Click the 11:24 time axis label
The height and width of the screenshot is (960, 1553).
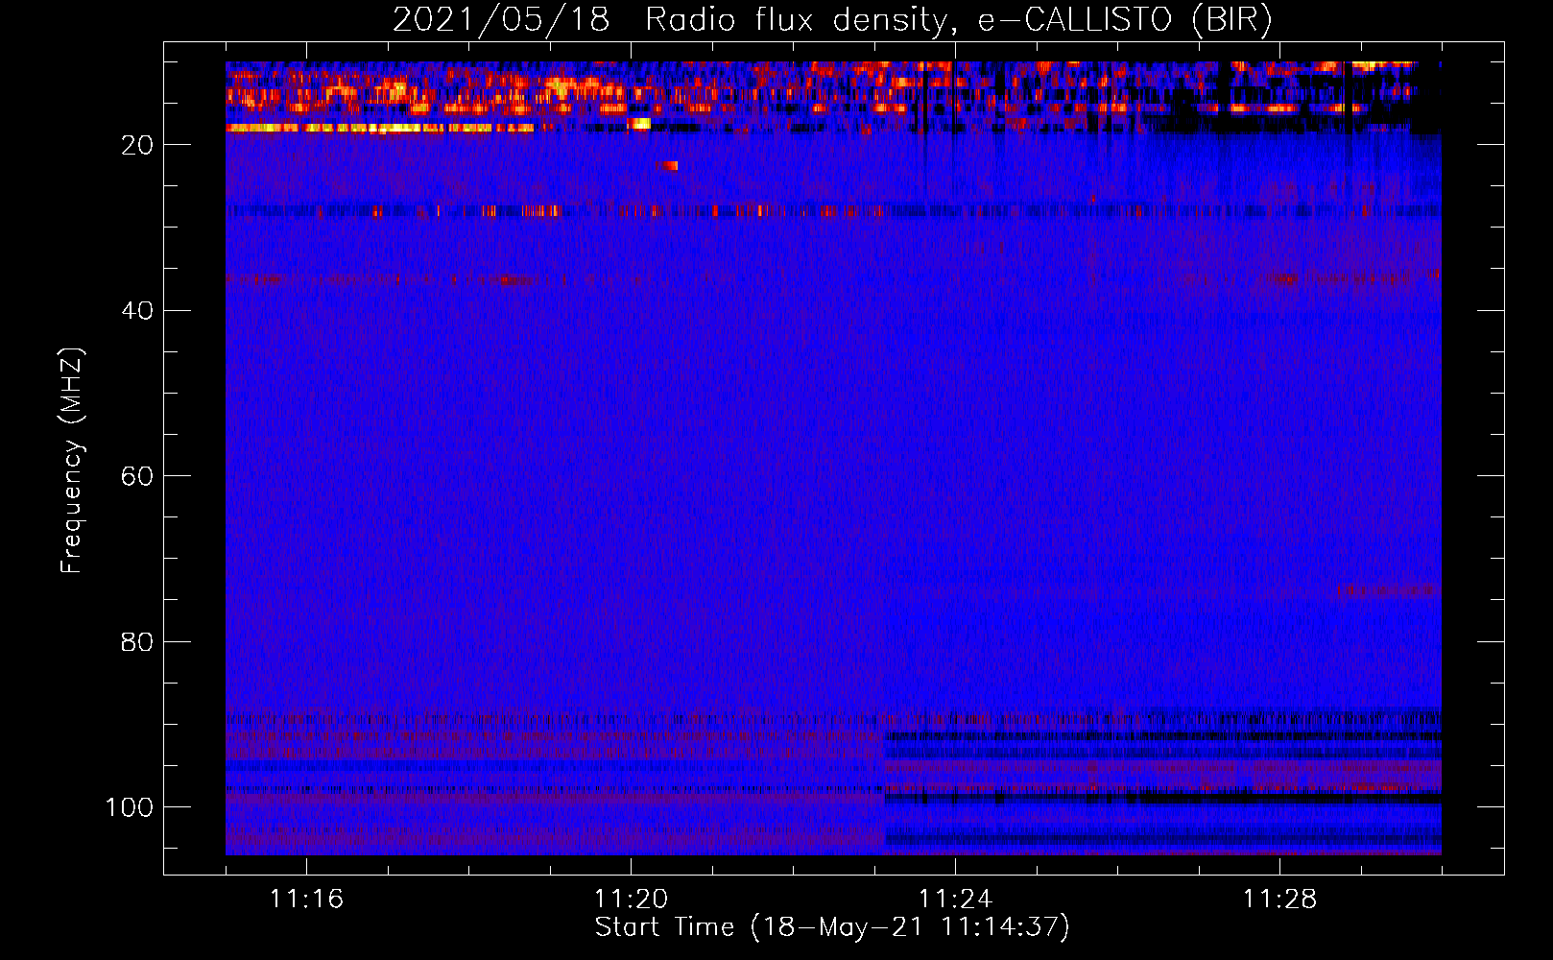tap(955, 900)
